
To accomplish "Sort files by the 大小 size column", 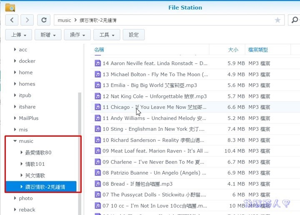I will (x=233, y=50).
